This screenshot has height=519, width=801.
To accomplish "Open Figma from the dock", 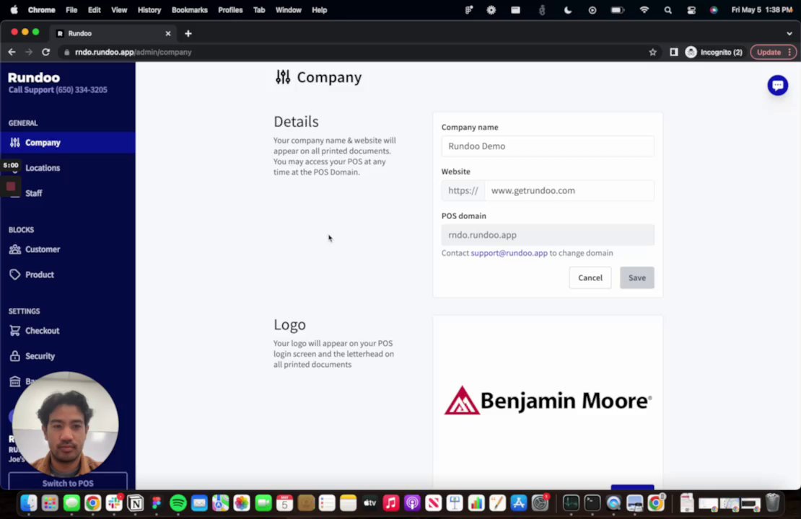I will tap(157, 503).
